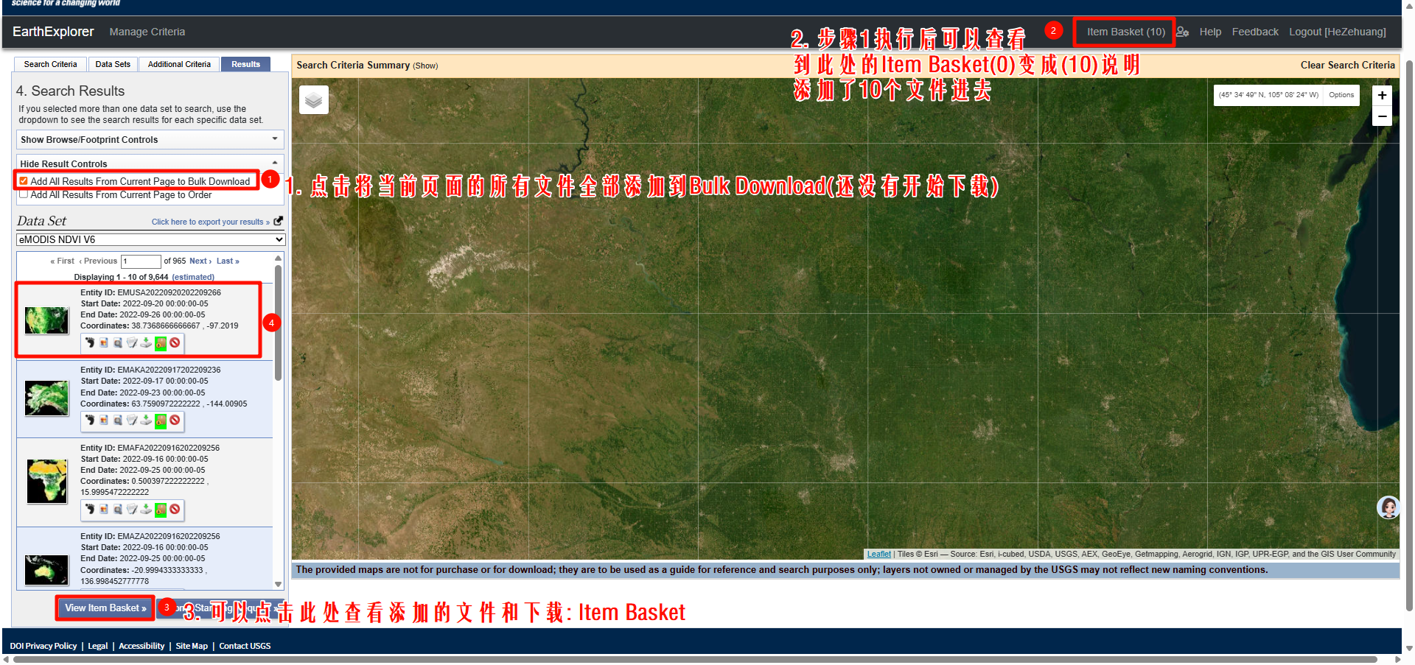Toggle bulk download for EMAKA2022091720209236
Screen dimensions: 1415x665
point(160,421)
